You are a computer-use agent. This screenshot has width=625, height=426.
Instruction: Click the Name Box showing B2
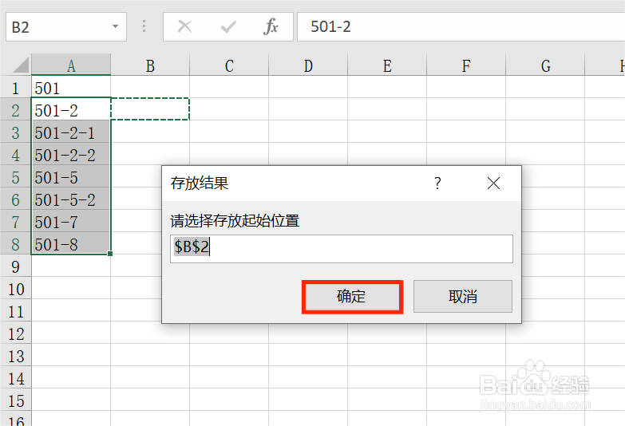pos(66,26)
